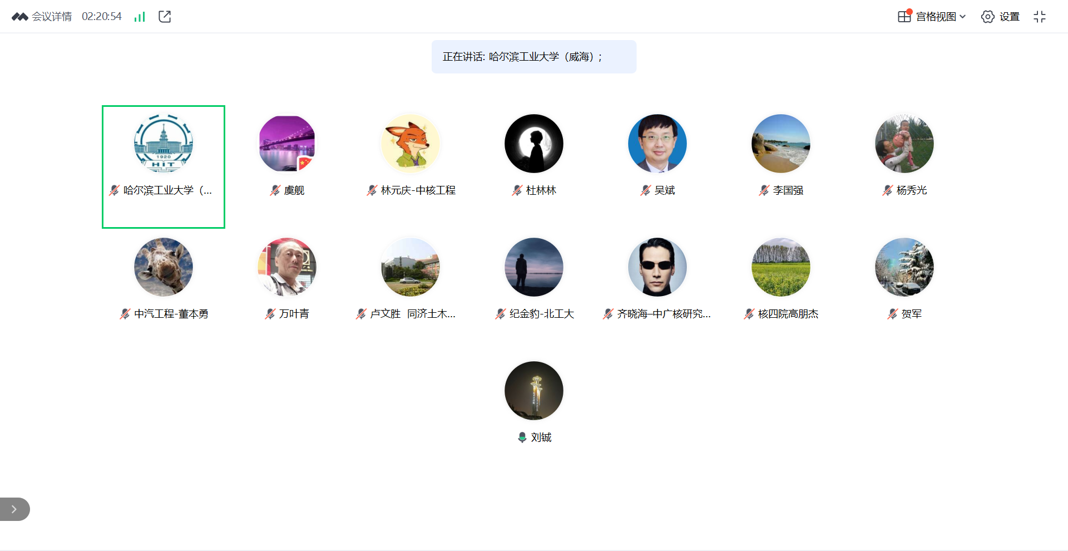1068x551 pixels.
Task: Click the network signal strength icon
Action: tap(140, 17)
